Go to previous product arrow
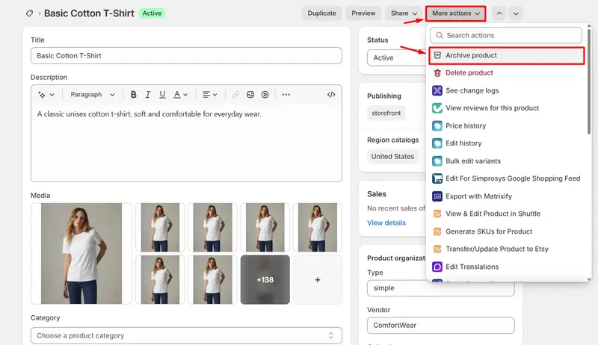598x345 pixels. point(499,13)
